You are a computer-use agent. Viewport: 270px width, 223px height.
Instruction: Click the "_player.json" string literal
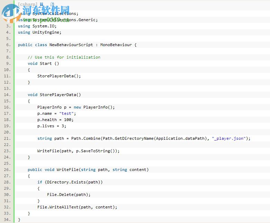click(229, 138)
